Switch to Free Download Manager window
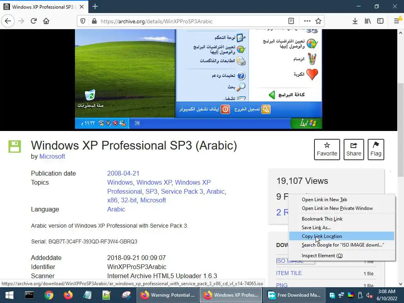Viewport: 404px width, 303px height. [x=294, y=295]
